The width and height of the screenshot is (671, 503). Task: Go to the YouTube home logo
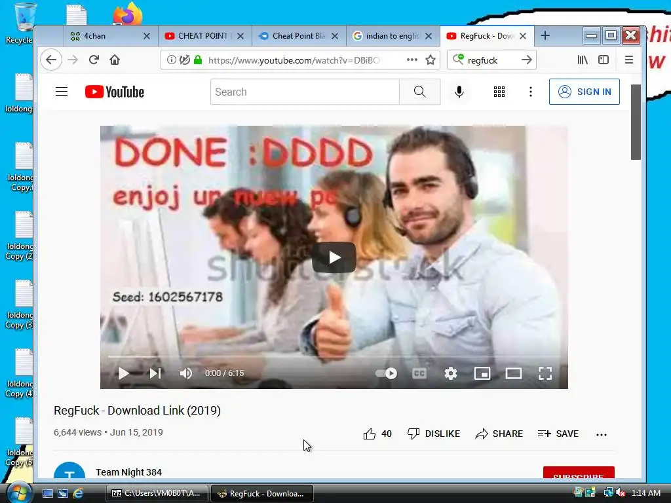[115, 92]
